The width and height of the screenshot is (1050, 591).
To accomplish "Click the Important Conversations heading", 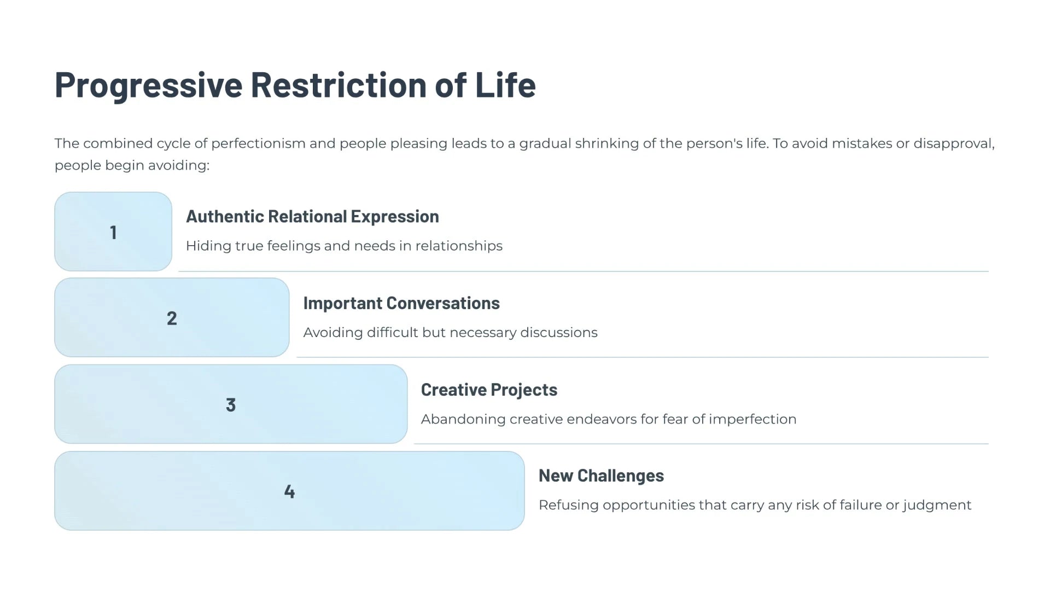I will pyautogui.click(x=401, y=303).
